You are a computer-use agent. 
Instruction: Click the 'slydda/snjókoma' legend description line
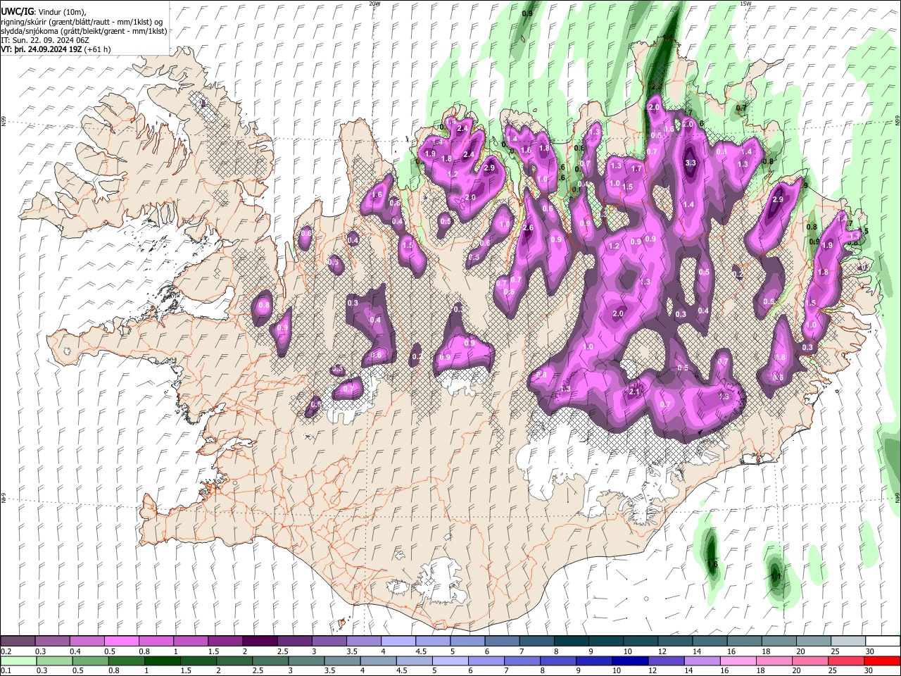84,31
